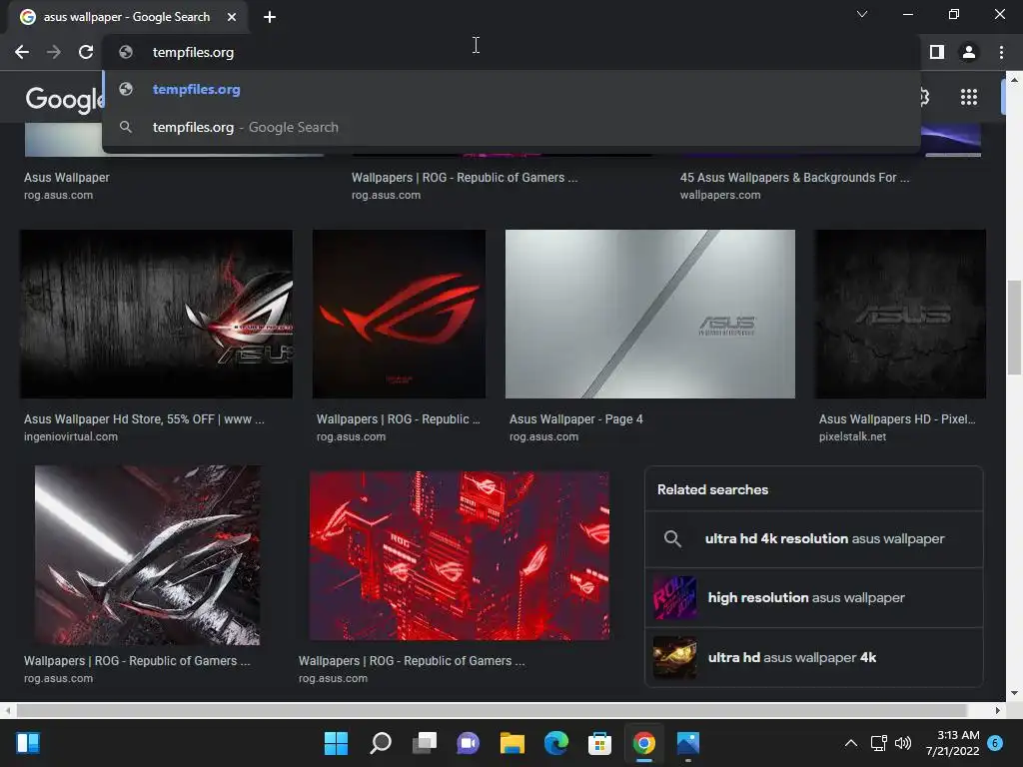Image resolution: width=1023 pixels, height=767 pixels.
Task: Open the volume tray icon
Action: (903, 743)
